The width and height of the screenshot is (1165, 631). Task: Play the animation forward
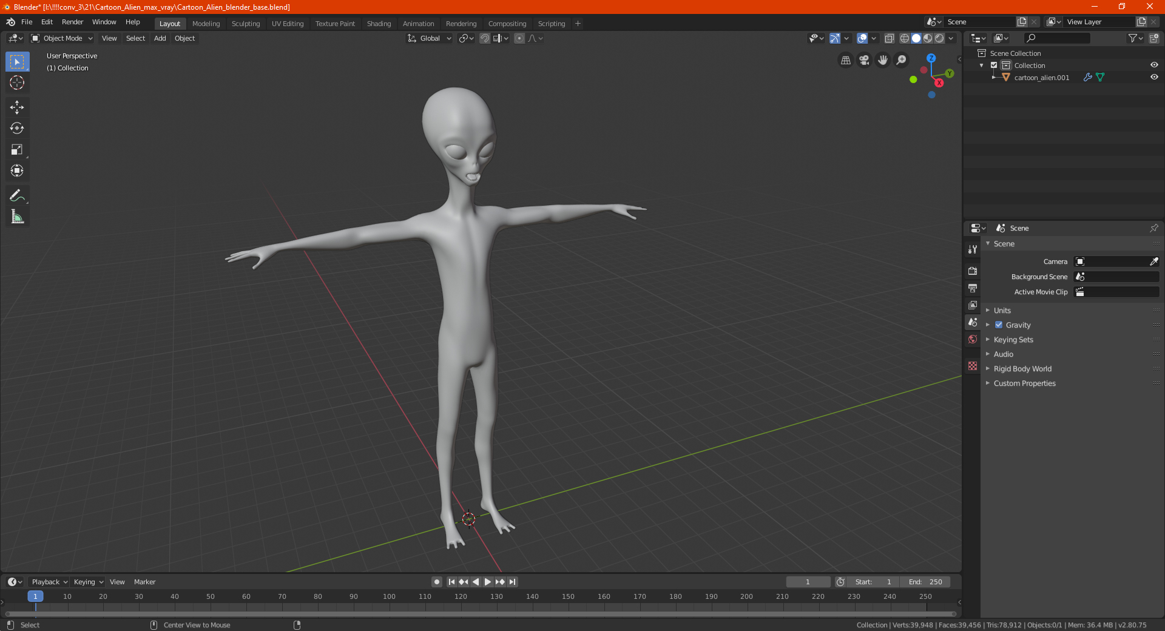pyautogui.click(x=488, y=582)
